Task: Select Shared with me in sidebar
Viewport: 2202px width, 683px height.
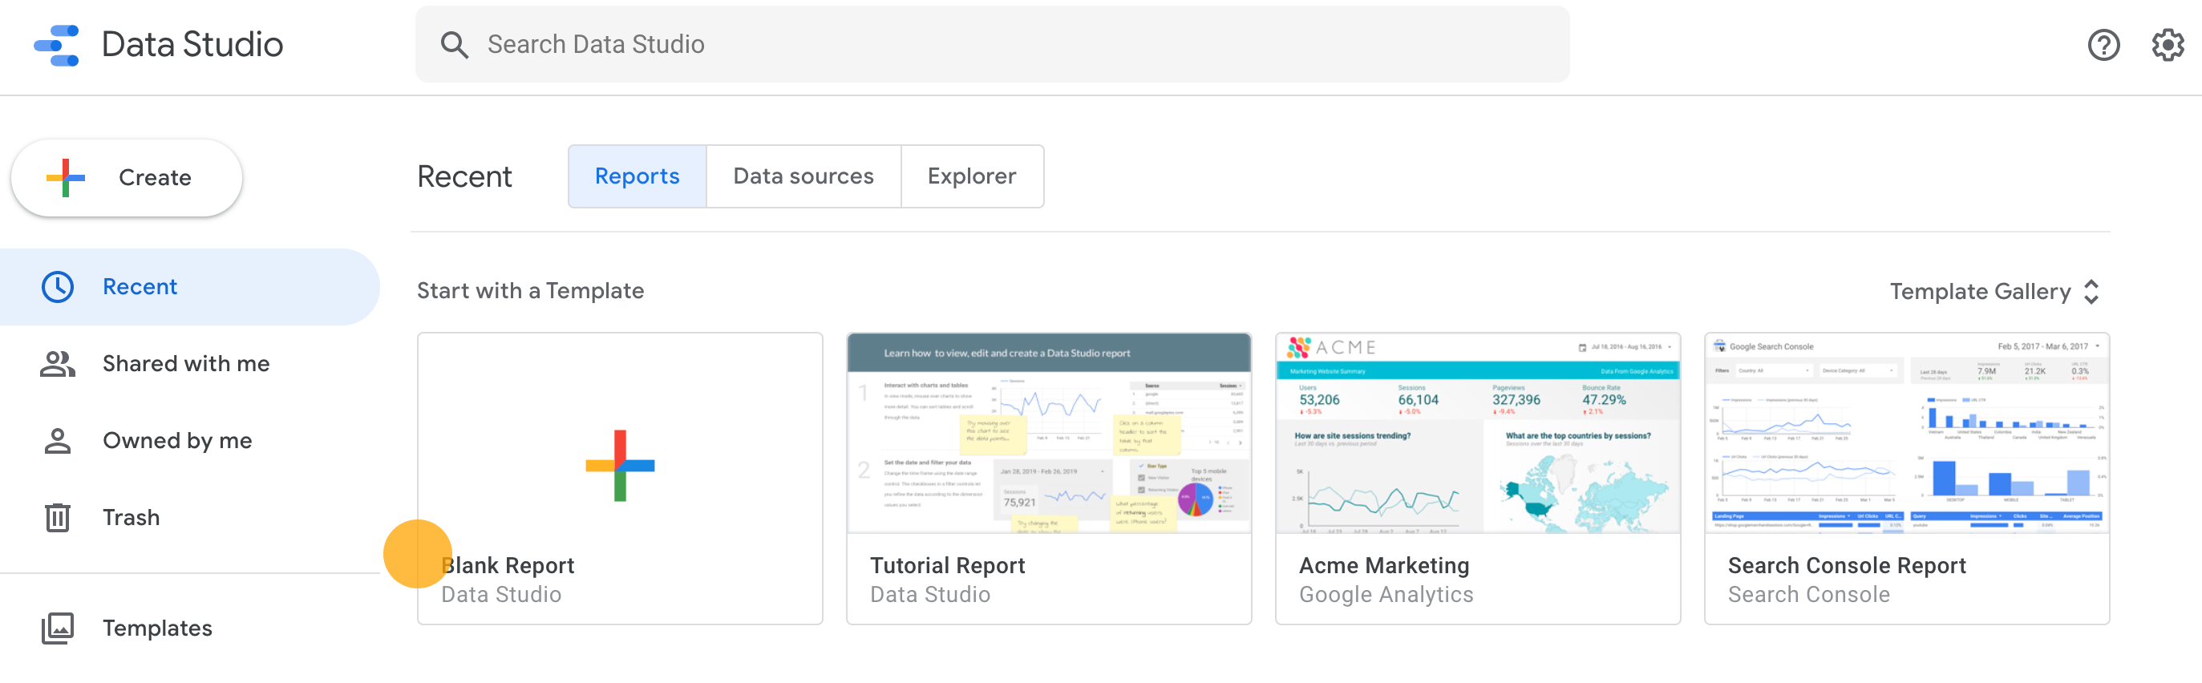Action: [190, 364]
